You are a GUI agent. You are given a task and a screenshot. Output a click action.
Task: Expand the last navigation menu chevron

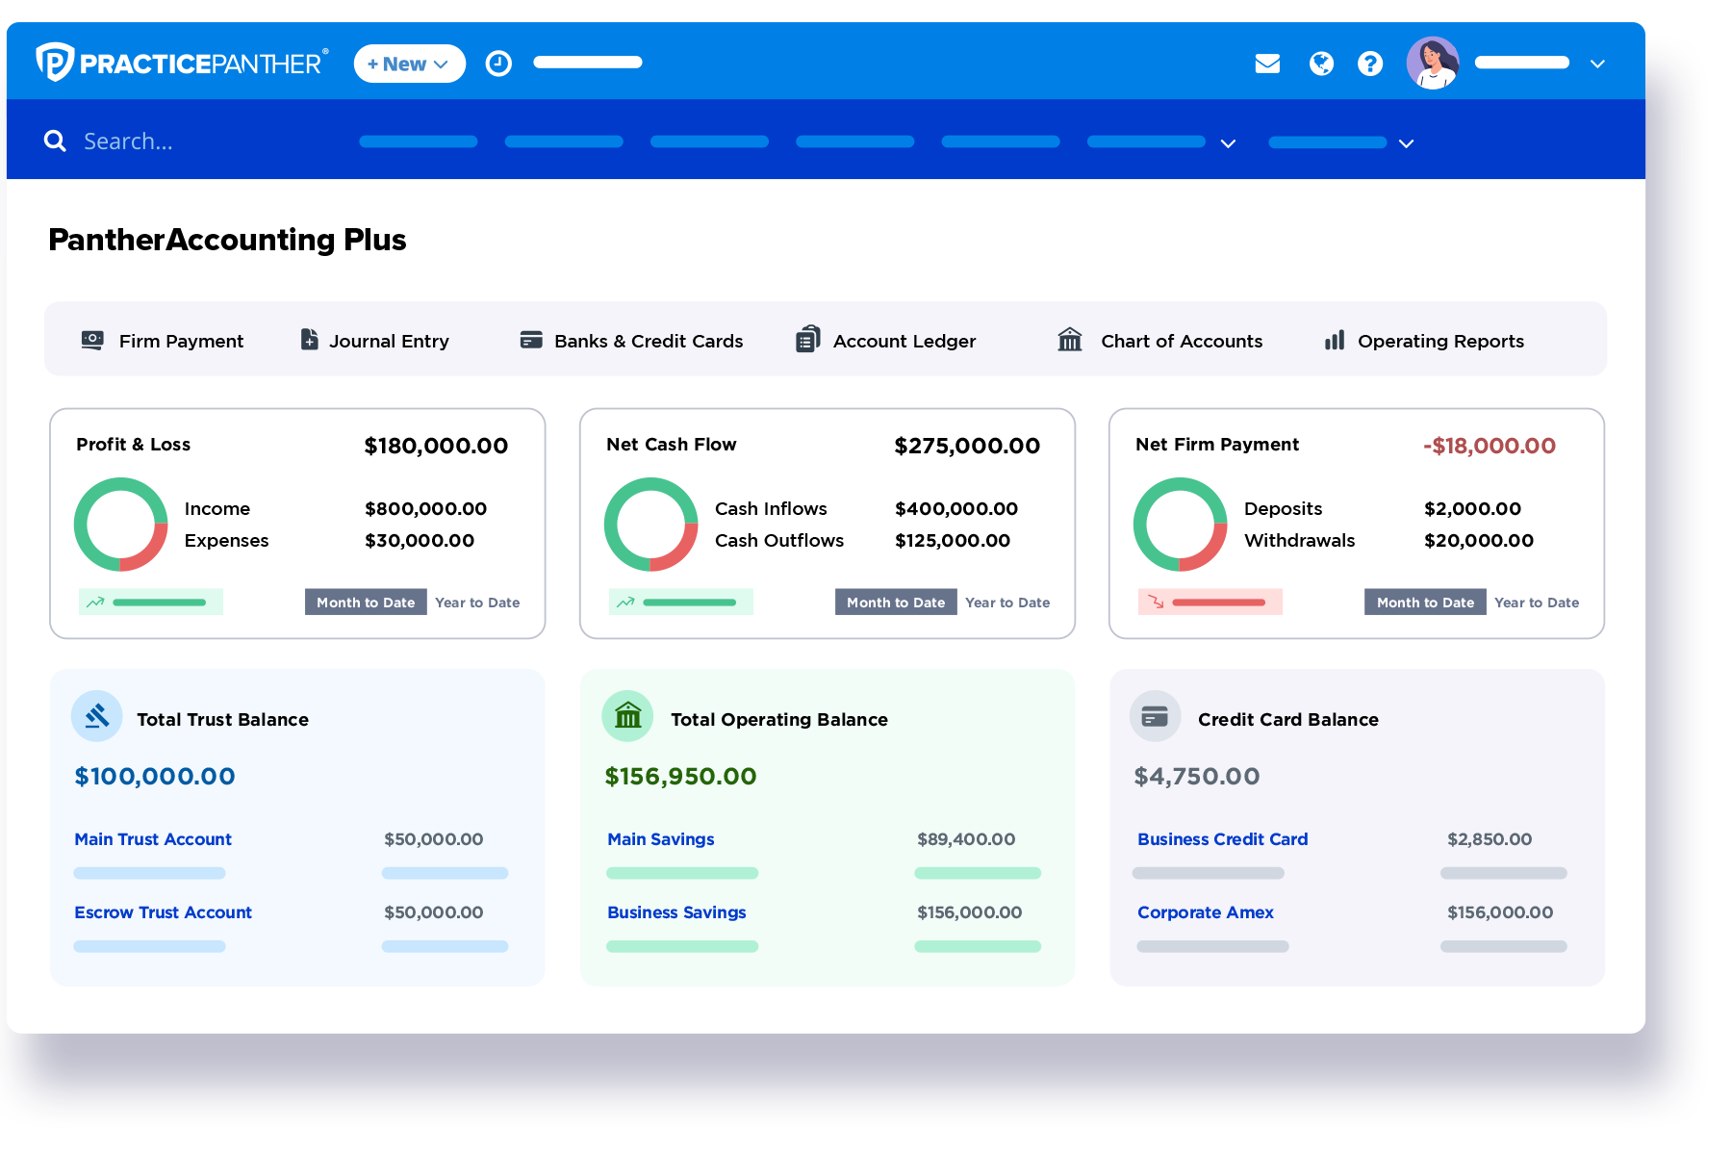pyautogui.click(x=1406, y=143)
